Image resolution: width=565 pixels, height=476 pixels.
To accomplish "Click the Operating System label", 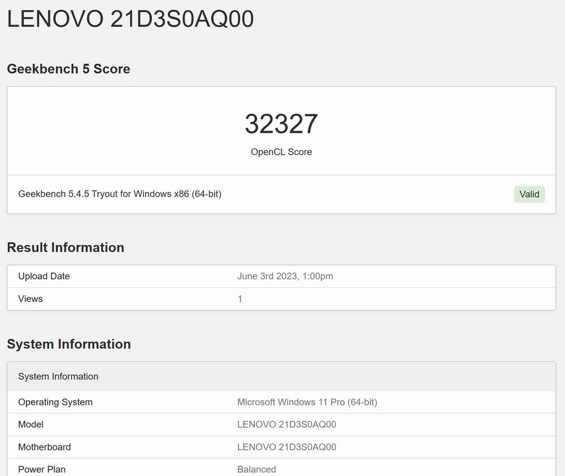I will pos(55,402).
